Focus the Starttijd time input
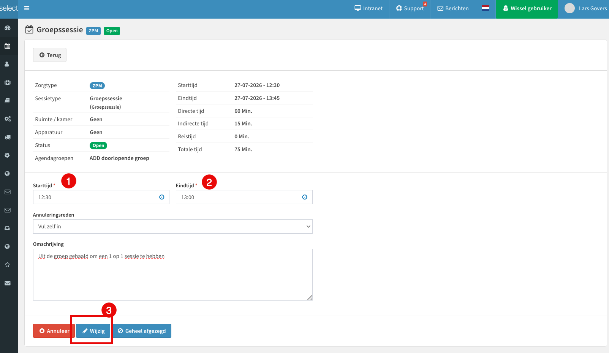The height and width of the screenshot is (353, 609). click(x=93, y=197)
